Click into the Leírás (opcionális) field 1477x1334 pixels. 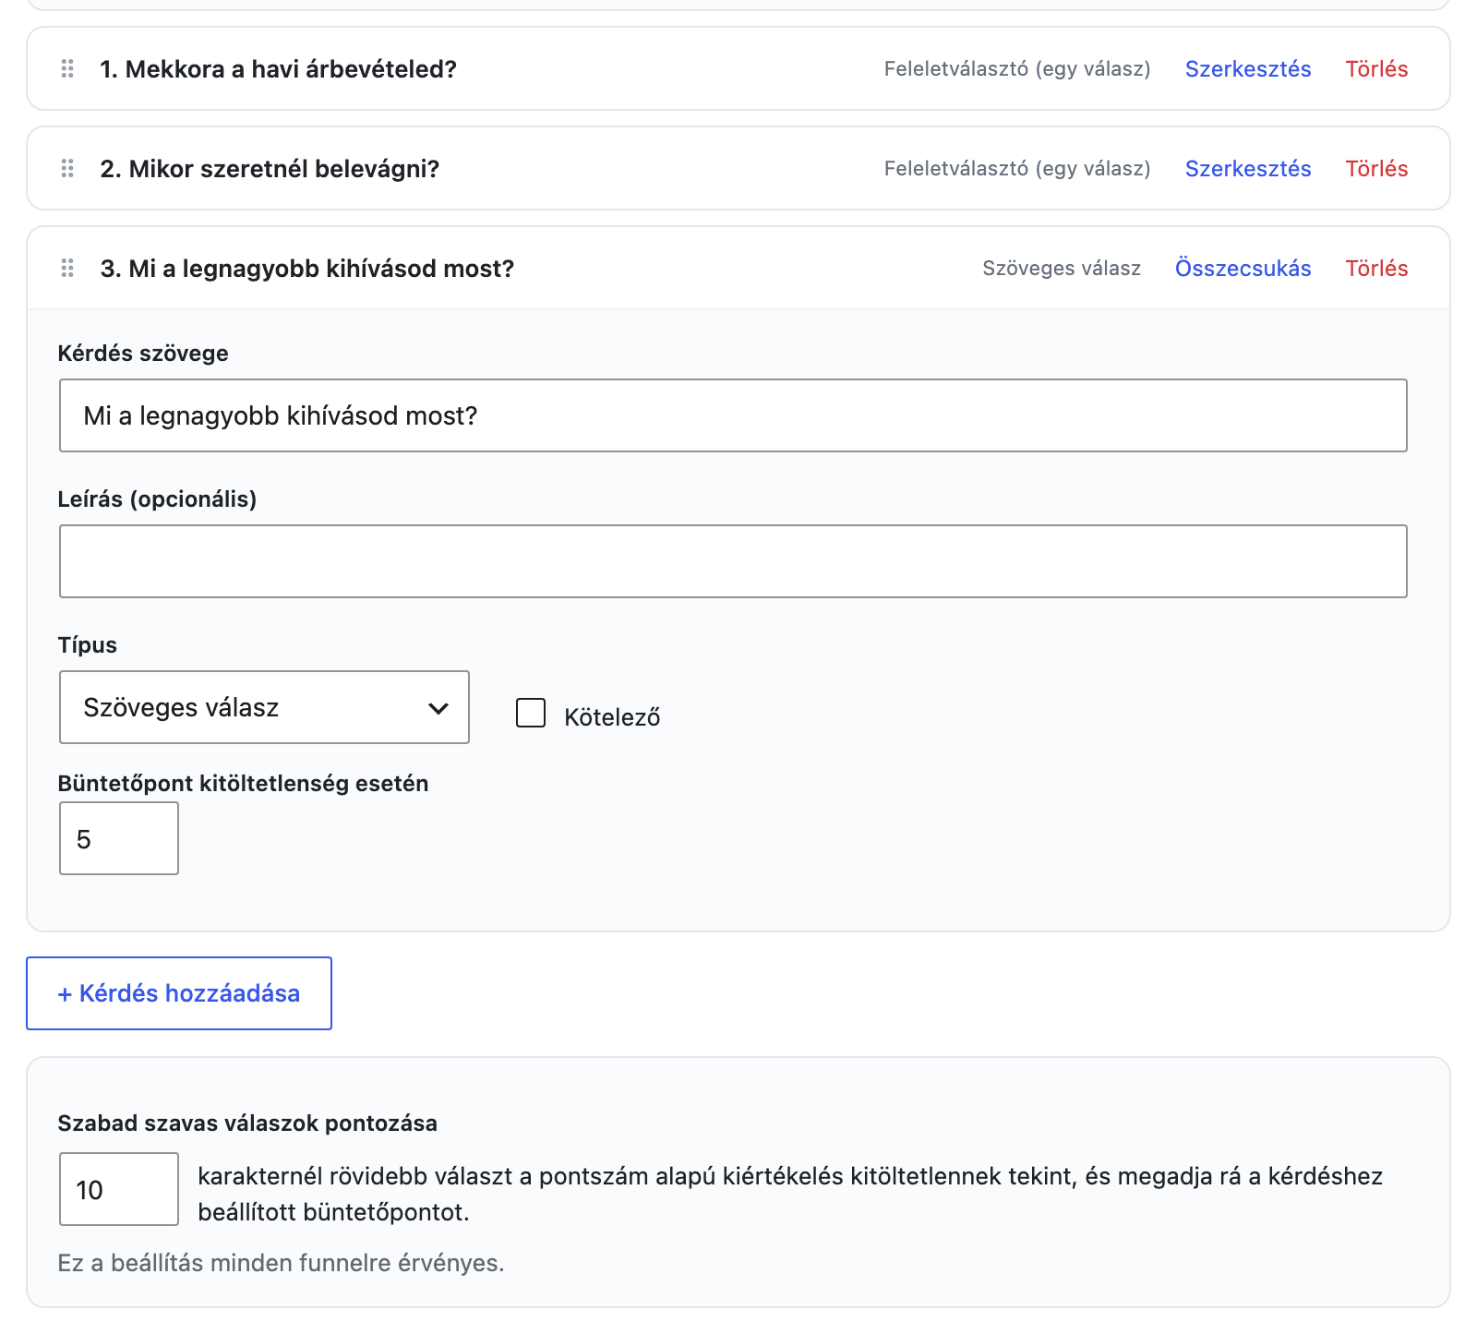(x=733, y=561)
